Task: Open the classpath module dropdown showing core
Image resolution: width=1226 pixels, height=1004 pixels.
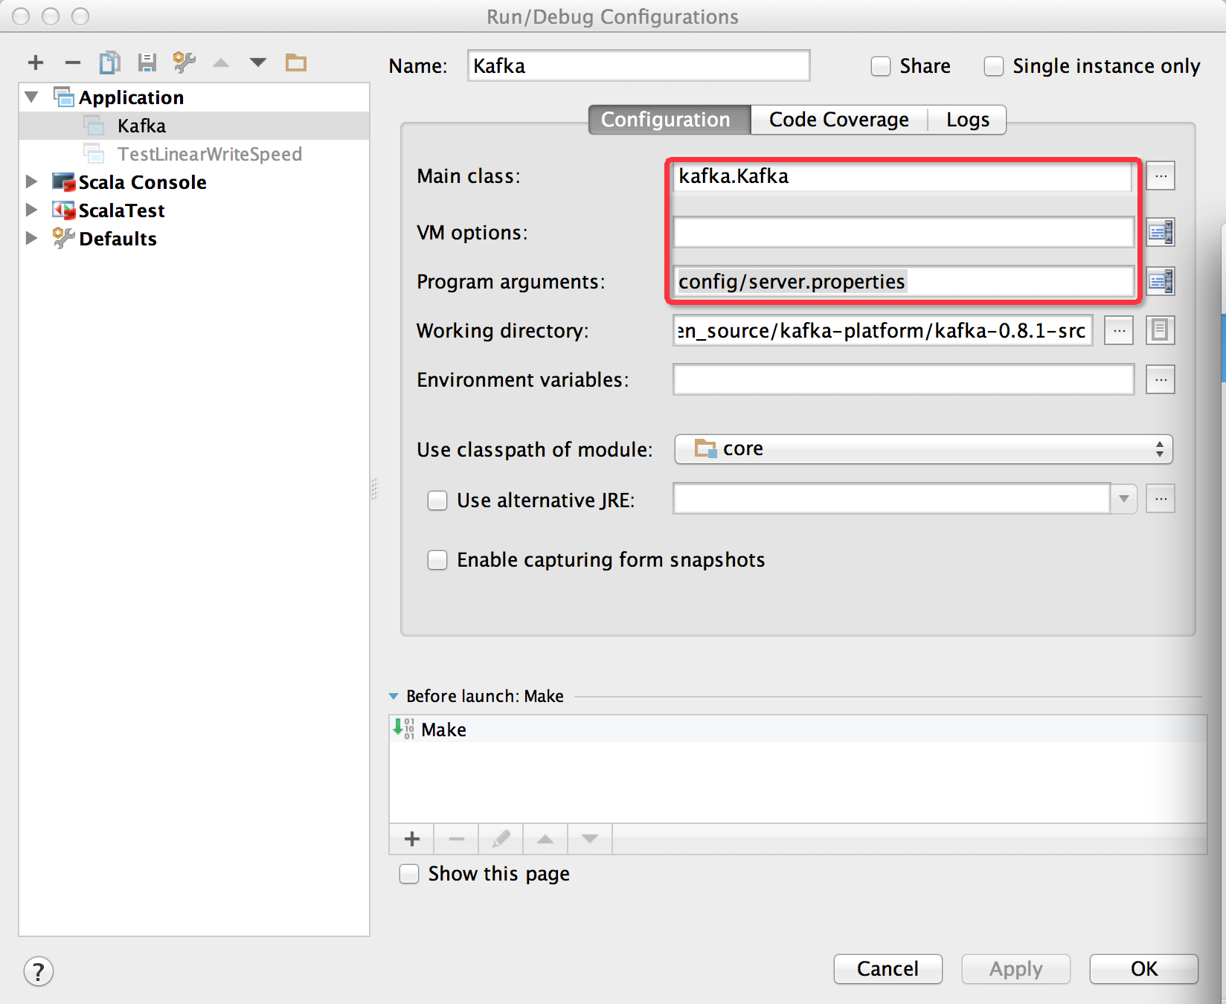Action: [924, 449]
